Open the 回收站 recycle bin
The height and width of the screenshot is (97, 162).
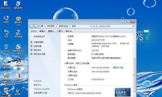[x=6, y=48]
